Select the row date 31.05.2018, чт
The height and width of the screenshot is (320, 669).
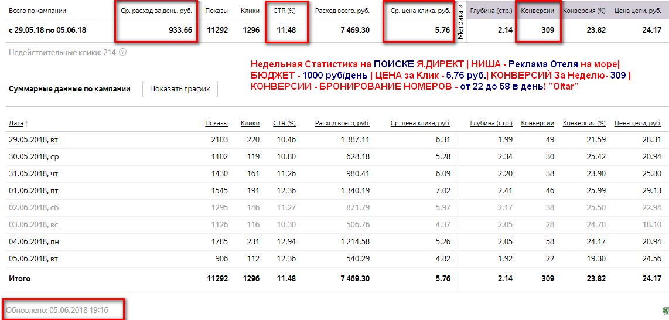tap(33, 174)
